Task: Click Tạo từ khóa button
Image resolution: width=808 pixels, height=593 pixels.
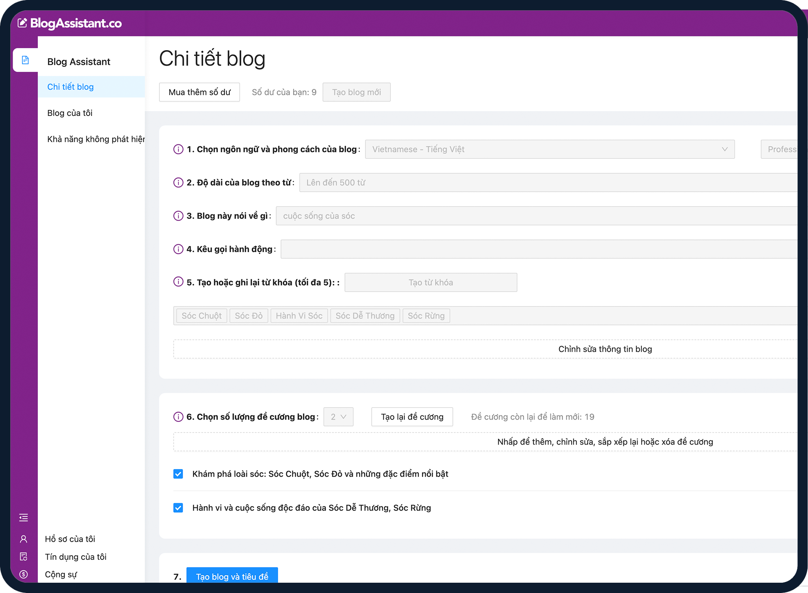Action: 431,282
